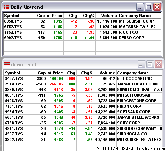Click the 26600S last price
This screenshot has height=151, width=165.
coord(56,84)
